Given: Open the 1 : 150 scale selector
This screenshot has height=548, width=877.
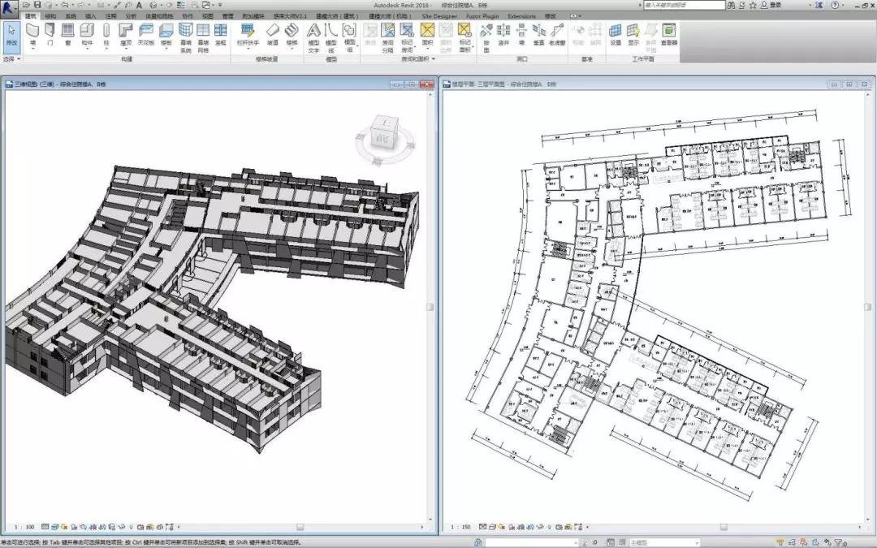Looking at the screenshot, I should 461,527.
